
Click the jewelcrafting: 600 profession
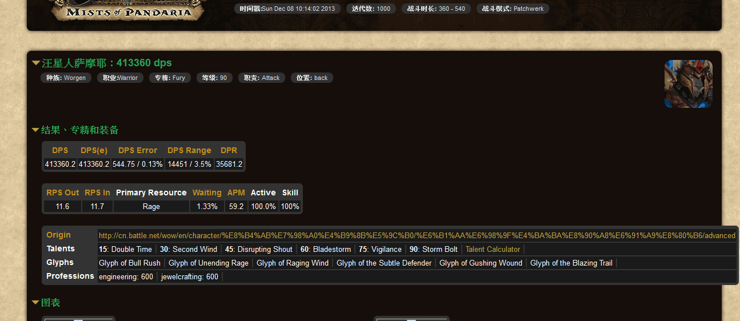(x=190, y=276)
